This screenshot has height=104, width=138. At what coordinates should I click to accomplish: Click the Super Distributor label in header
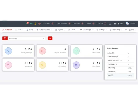coord(62,24)
